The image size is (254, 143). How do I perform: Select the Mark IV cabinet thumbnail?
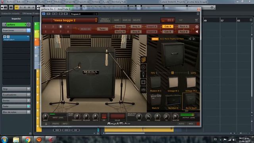click(156, 101)
